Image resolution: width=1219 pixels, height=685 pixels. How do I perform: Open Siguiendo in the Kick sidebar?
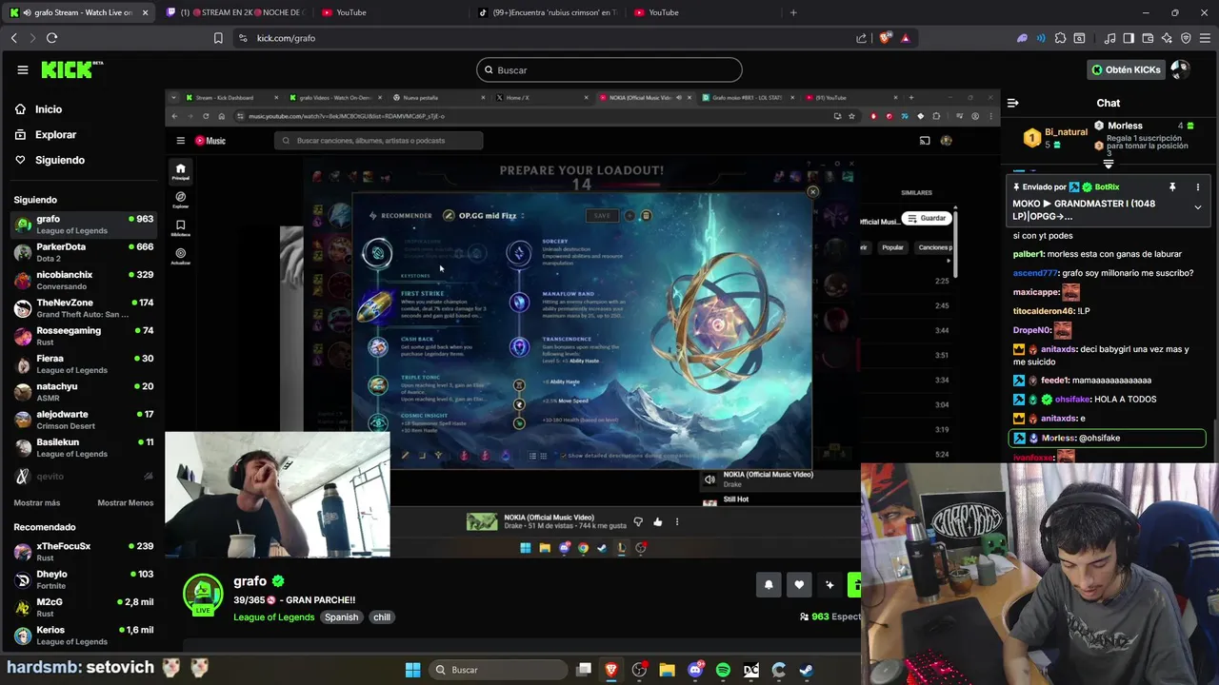(50, 160)
